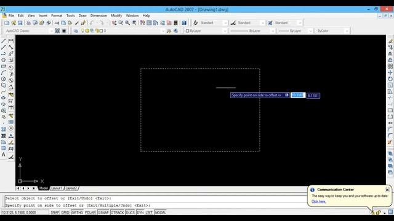This screenshot has width=394, height=221.
Task: Select the Multiline Text tool
Action: pos(4,155)
